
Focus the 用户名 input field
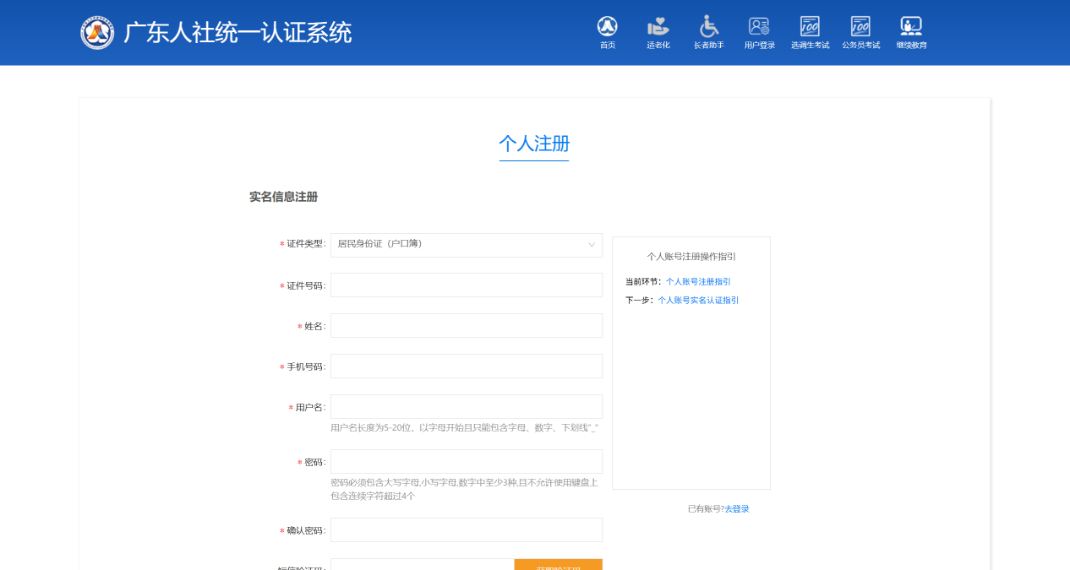click(x=467, y=407)
